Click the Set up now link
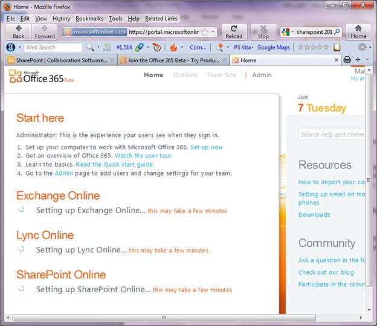Image resolution: width=377 pixels, height=326 pixels. (207, 147)
